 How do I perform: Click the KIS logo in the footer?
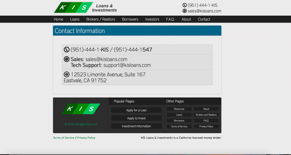[x=81, y=109]
